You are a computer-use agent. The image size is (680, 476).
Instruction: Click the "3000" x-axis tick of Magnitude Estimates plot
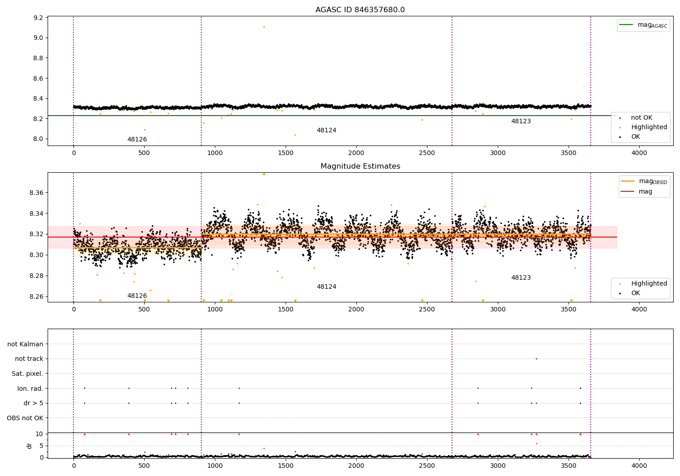coord(498,310)
